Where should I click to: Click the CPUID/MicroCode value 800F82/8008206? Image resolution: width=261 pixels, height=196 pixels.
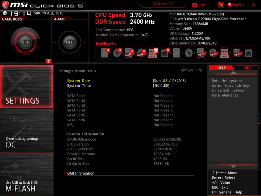point(167,139)
